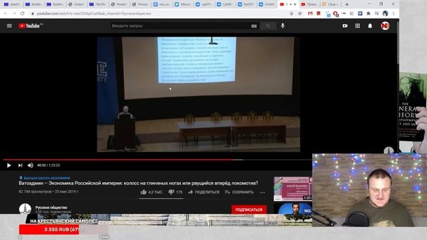Click the magnifier search button
The image size is (427, 240).
[268, 26]
